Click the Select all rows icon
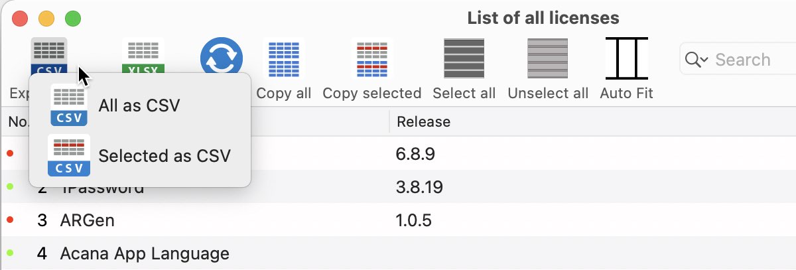This screenshot has height=270, width=796. (464, 60)
